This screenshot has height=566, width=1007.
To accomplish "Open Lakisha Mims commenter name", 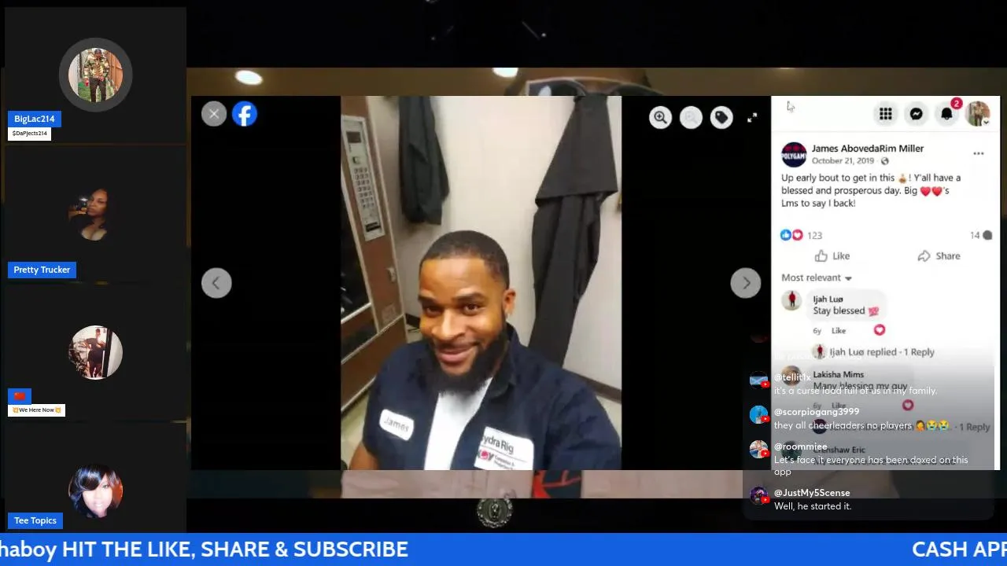I will tap(838, 374).
